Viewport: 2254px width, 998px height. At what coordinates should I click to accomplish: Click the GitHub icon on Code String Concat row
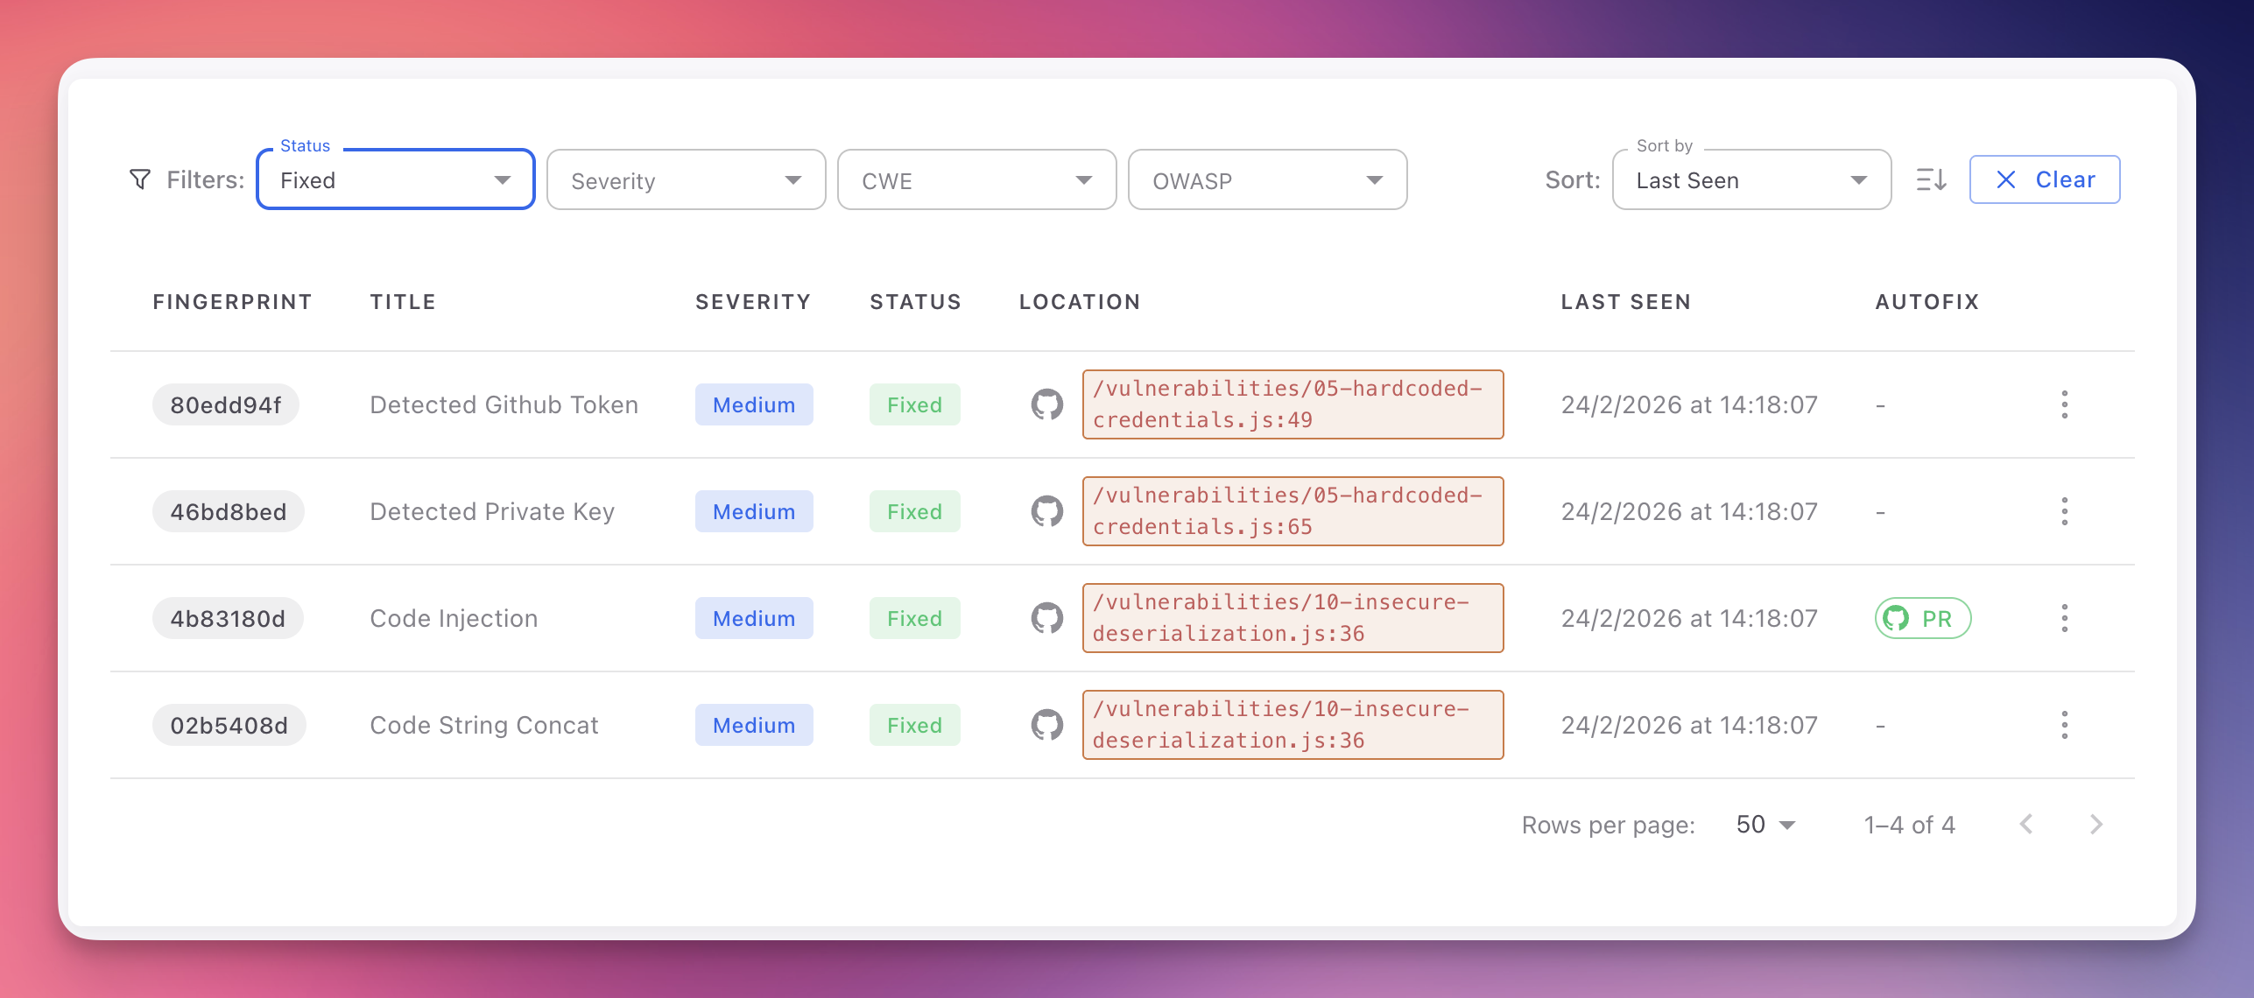point(1047,725)
